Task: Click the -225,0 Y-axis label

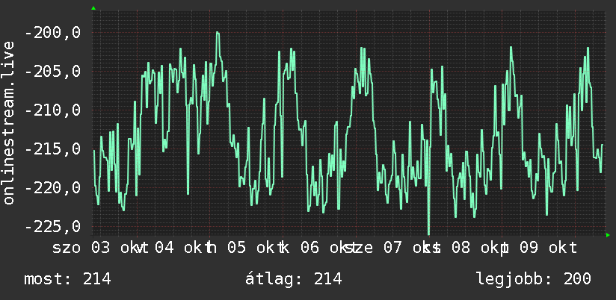Action: pos(52,227)
